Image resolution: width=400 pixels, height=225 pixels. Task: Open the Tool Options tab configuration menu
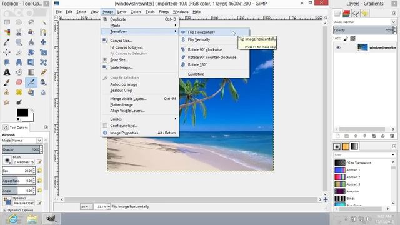click(x=46, y=127)
